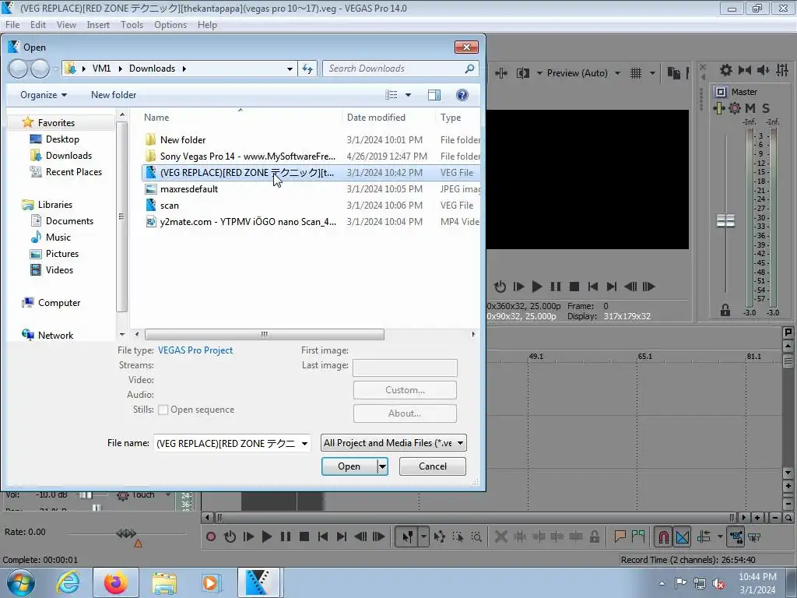
Task: Click the Record button in the timeline transport
Action: coord(210,536)
